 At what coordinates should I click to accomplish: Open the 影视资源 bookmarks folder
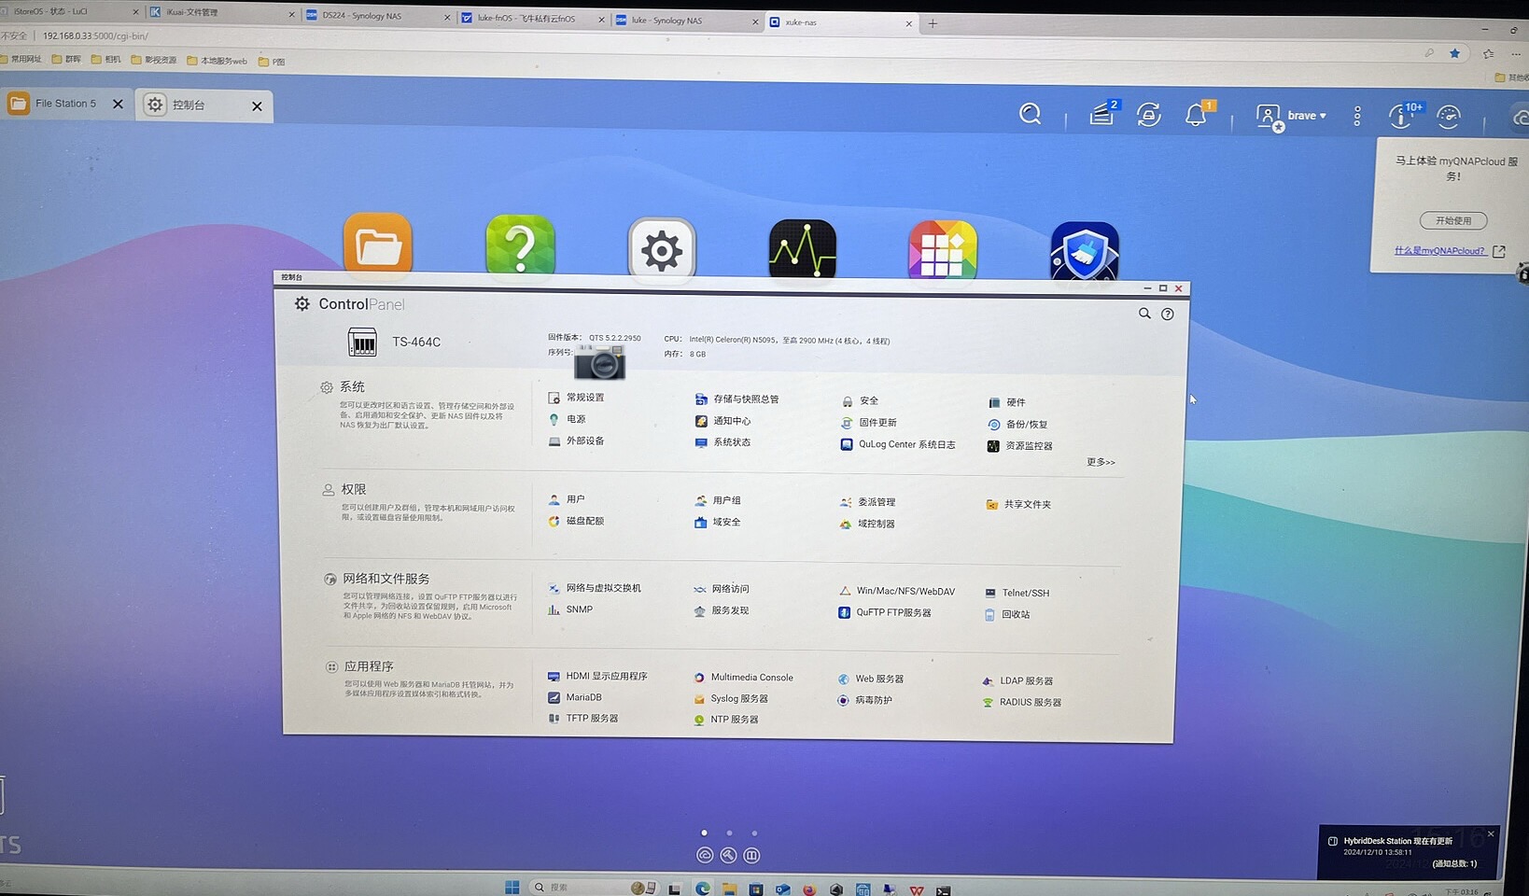click(x=154, y=60)
